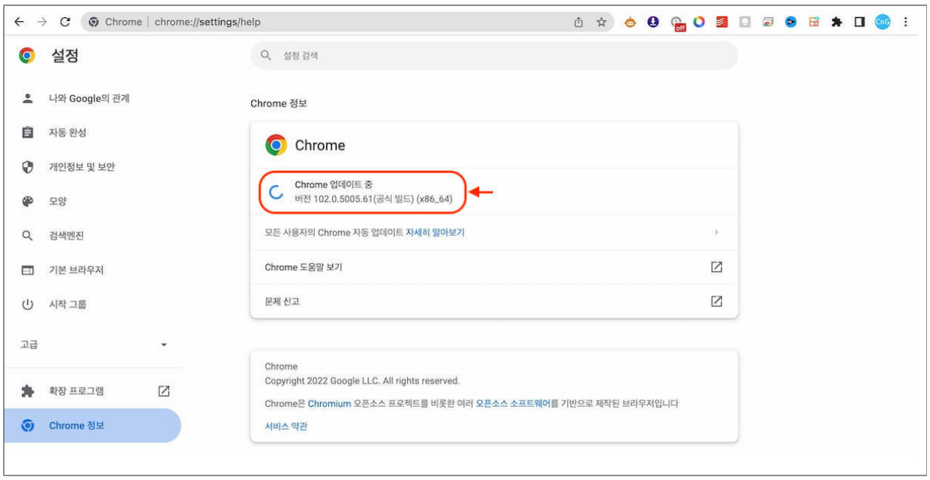930x480 pixels.
Task: Open the orange grid extension icon
Action: tap(814, 22)
